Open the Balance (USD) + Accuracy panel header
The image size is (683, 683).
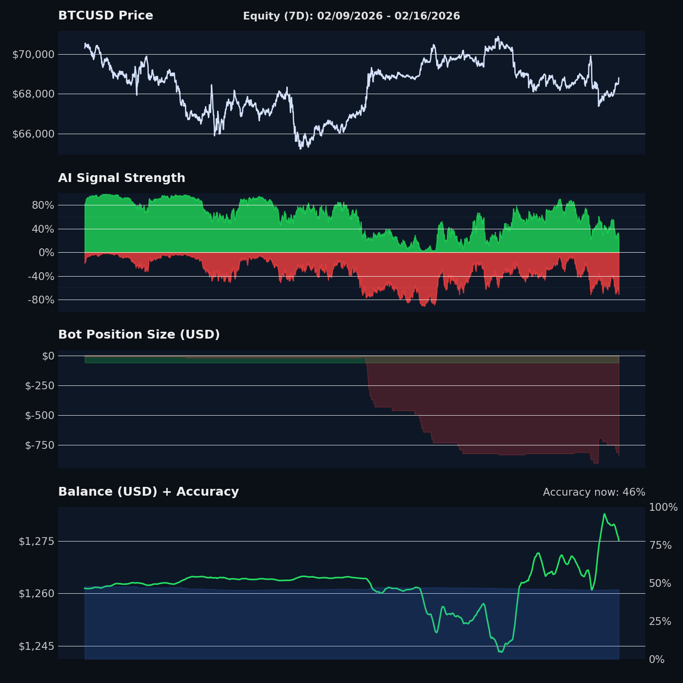pyautogui.click(x=148, y=492)
